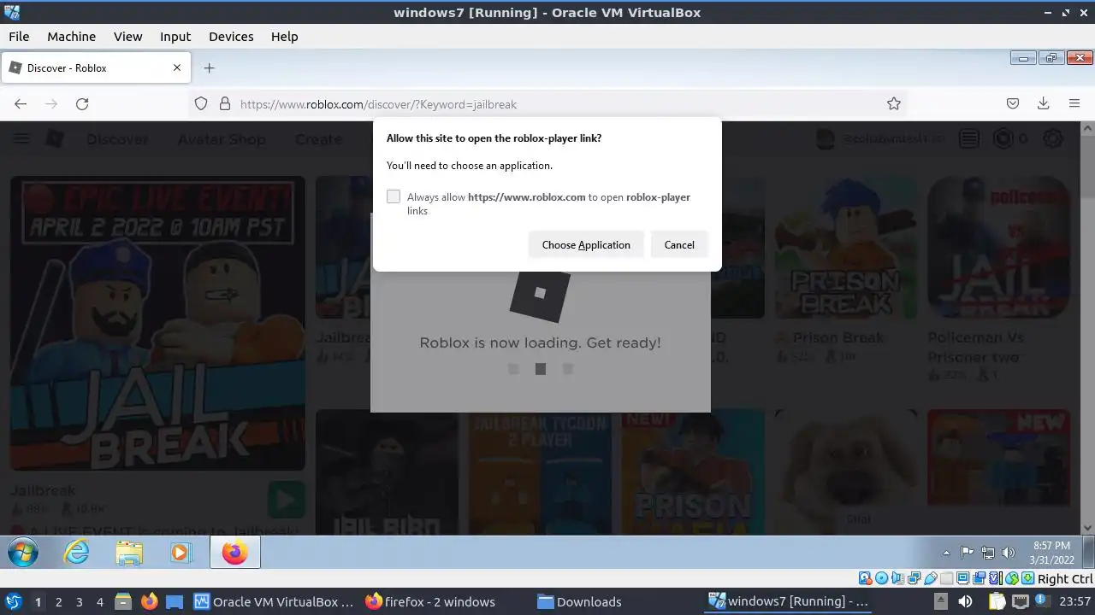Open the VirtualBox Help menu
The image size is (1095, 615).
point(285,37)
